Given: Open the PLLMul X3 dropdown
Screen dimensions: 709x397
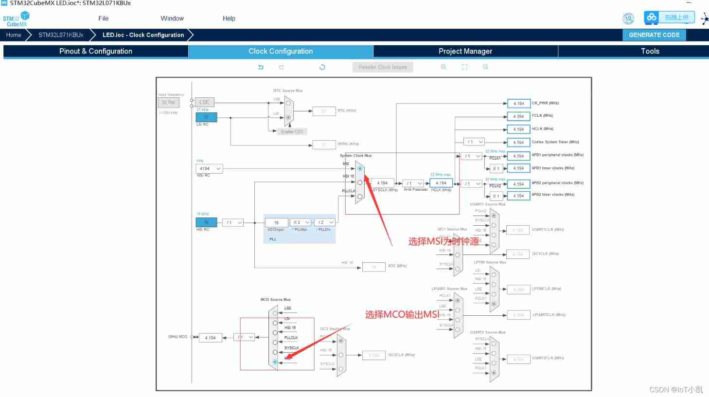Looking at the screenshot, I should pyautogui.click(x=301, y=222).
